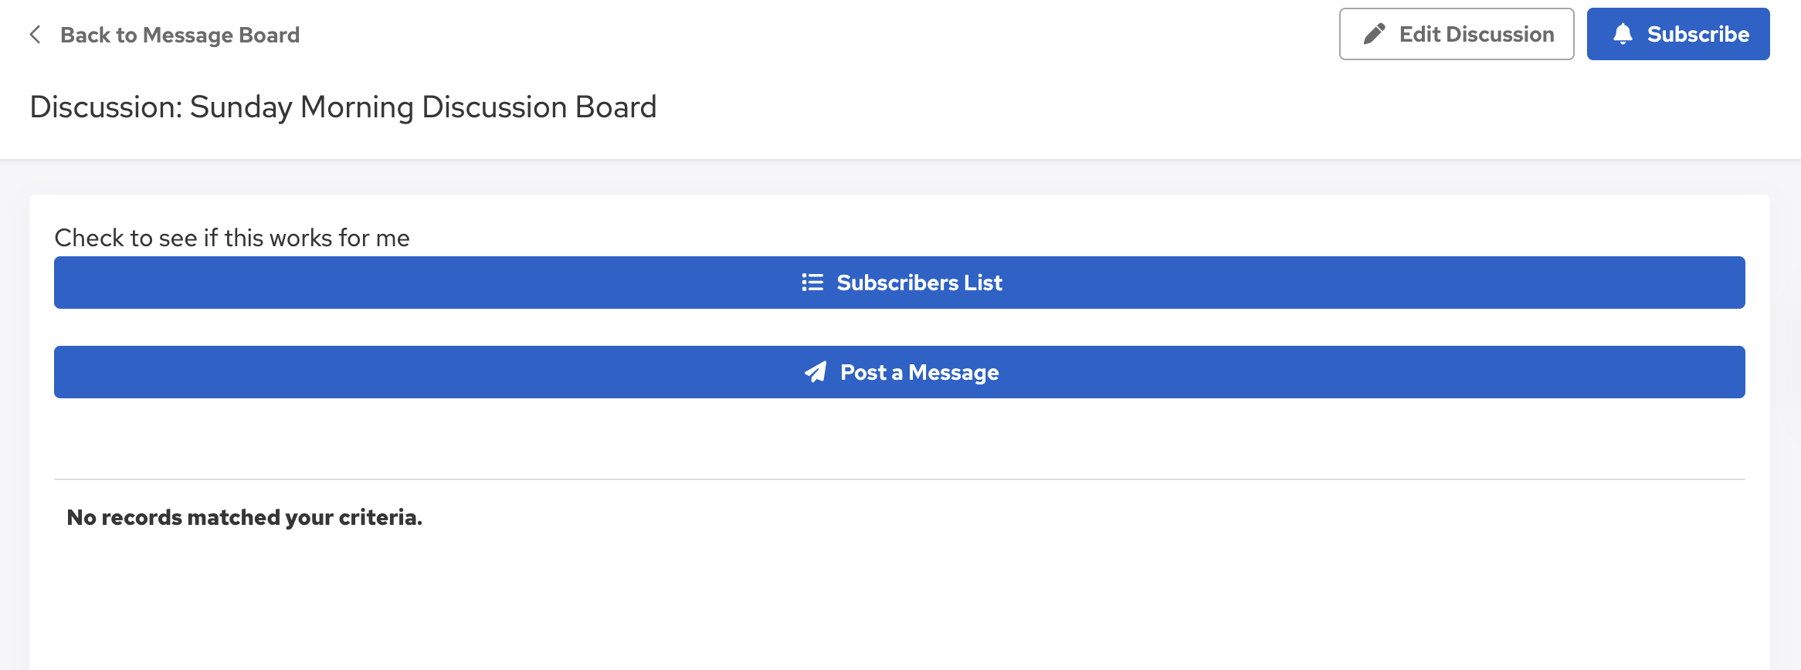Click the "Subscribers List" text label
The width and height of the screenshot is (1801, 670).
[919, 283]
